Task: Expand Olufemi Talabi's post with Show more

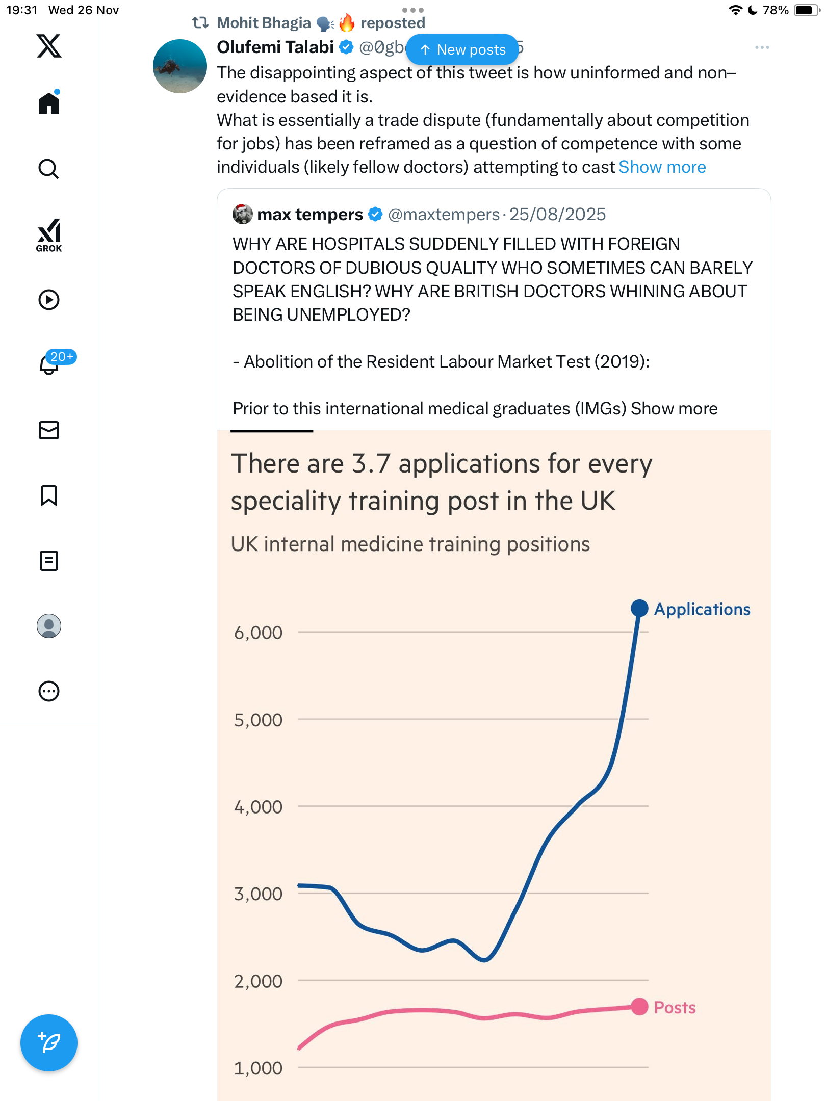Action: click(x=662, y=167)
